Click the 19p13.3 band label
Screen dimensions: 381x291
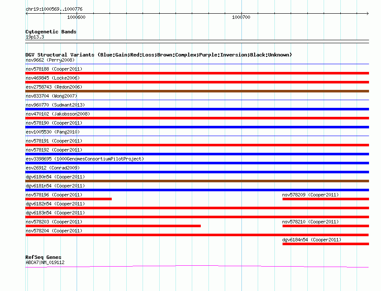(x=35, y=37)
